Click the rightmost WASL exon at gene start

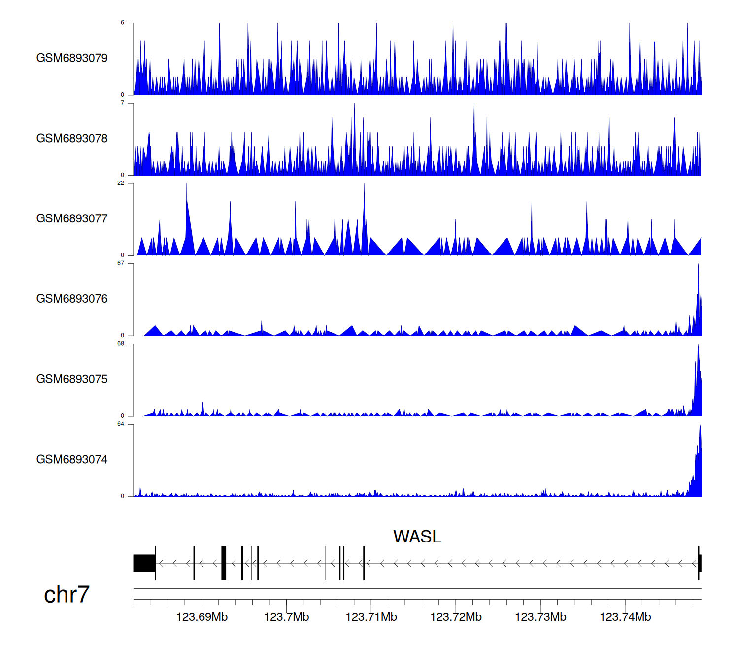700,563
